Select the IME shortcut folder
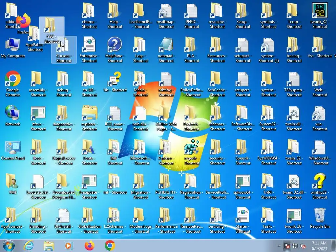 (x=115, y=152)
